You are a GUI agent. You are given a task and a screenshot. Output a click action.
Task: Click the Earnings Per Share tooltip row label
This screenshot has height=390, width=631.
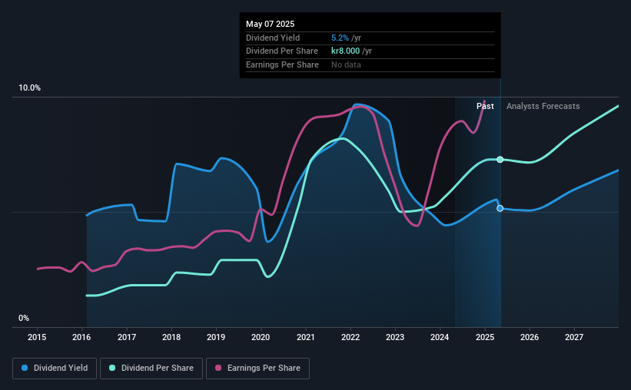282,64
